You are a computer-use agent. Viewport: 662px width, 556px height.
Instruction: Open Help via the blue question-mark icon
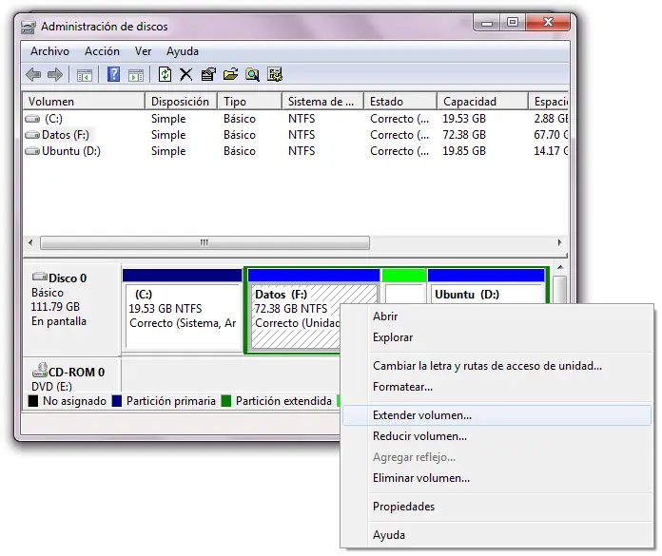113,75
